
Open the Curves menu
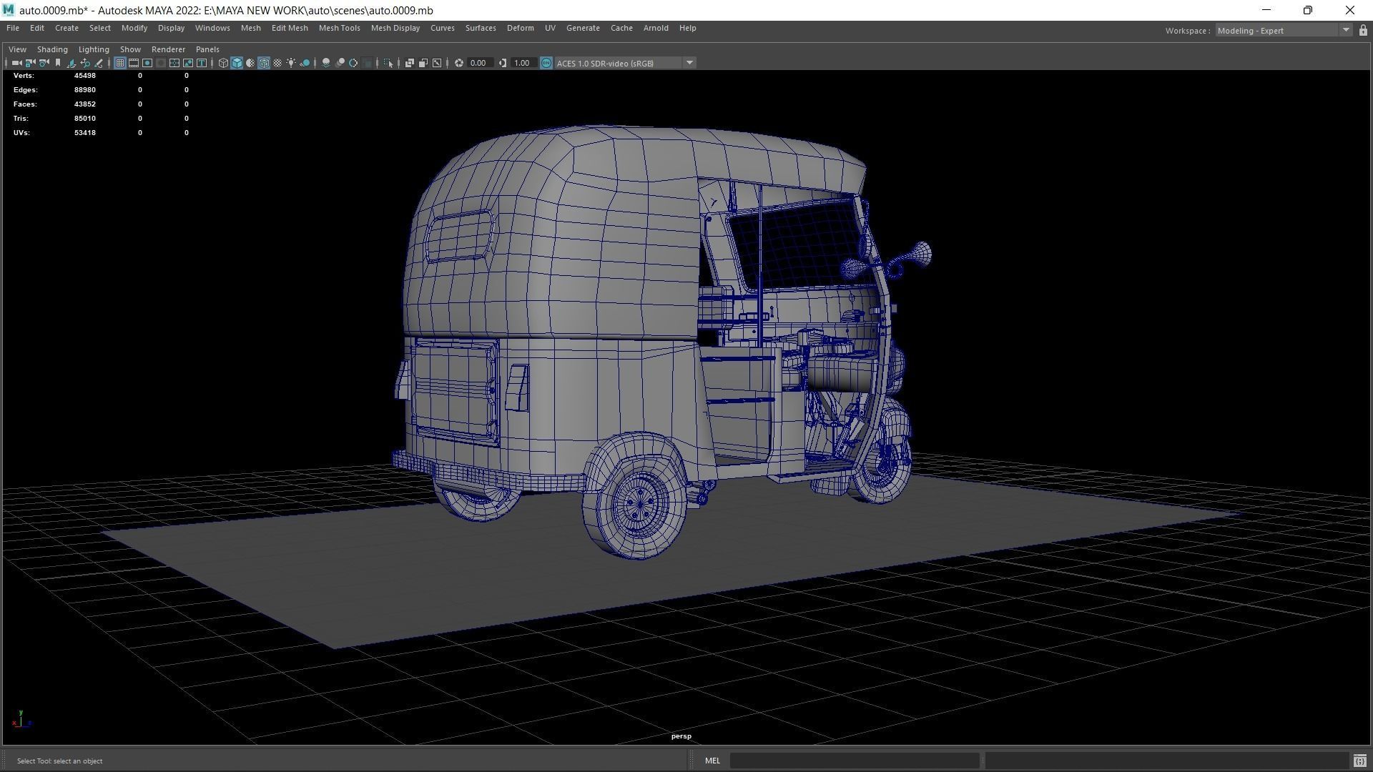tap(443, 28)
